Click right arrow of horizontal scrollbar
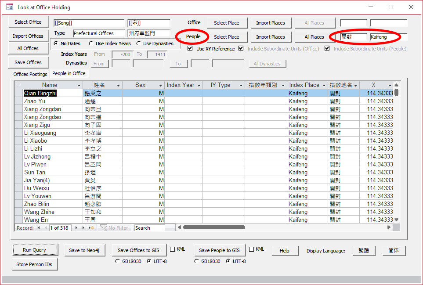Image resolution: width=423 pixels, height=285 pixels. tap(389, 227)
